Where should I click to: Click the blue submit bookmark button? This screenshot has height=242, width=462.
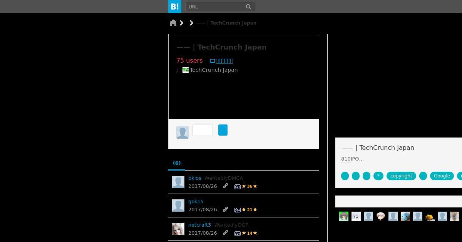point(223,130)
